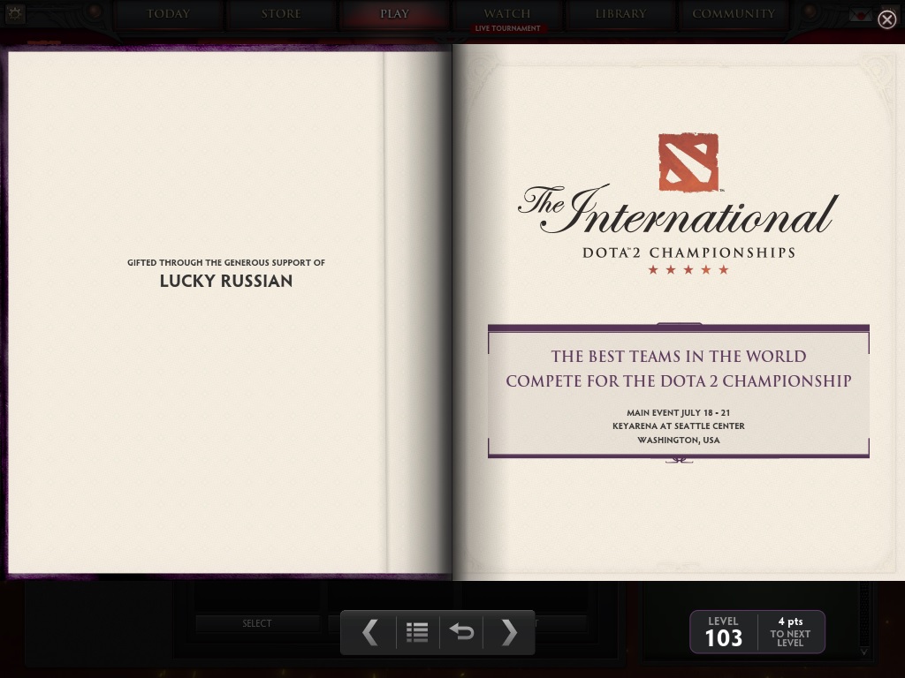Click 'MAIN EVENT JULY 18 - 21' text

click(678, 413)
